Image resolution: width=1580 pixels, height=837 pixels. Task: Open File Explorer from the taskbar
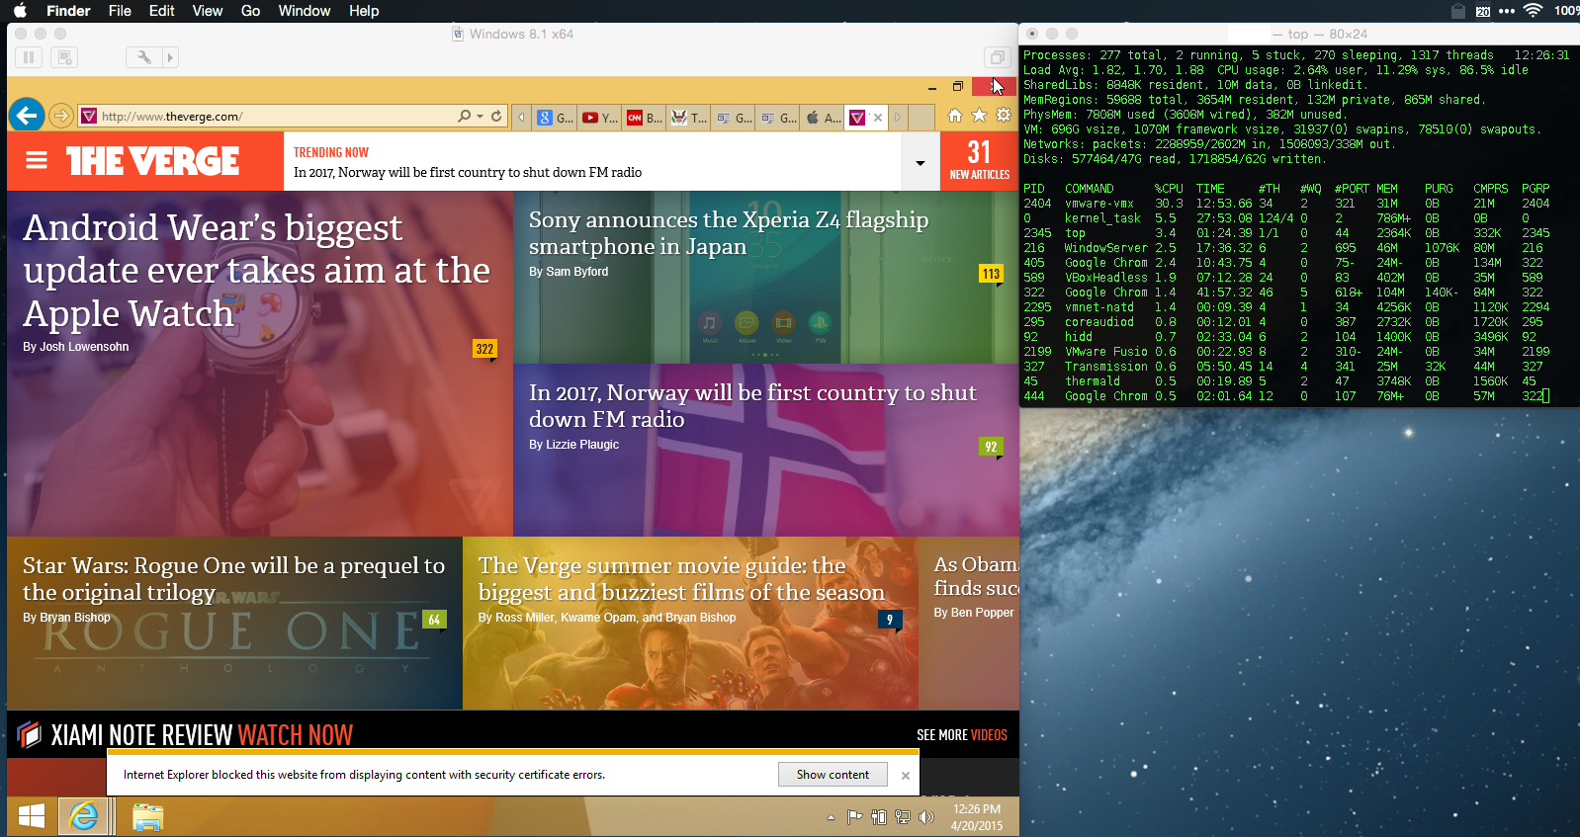point(147,816)
